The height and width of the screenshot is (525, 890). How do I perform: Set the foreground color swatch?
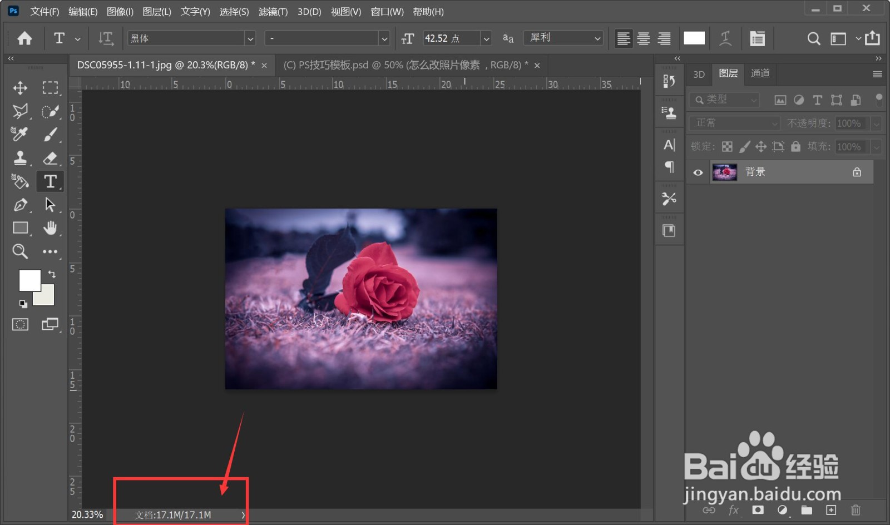[29, 280]
